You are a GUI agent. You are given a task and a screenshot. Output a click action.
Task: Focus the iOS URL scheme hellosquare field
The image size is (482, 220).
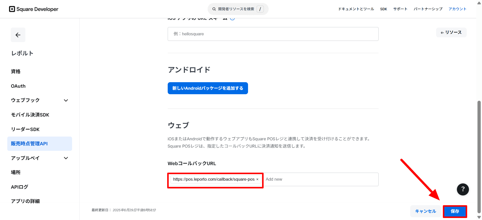coord(273,34)
